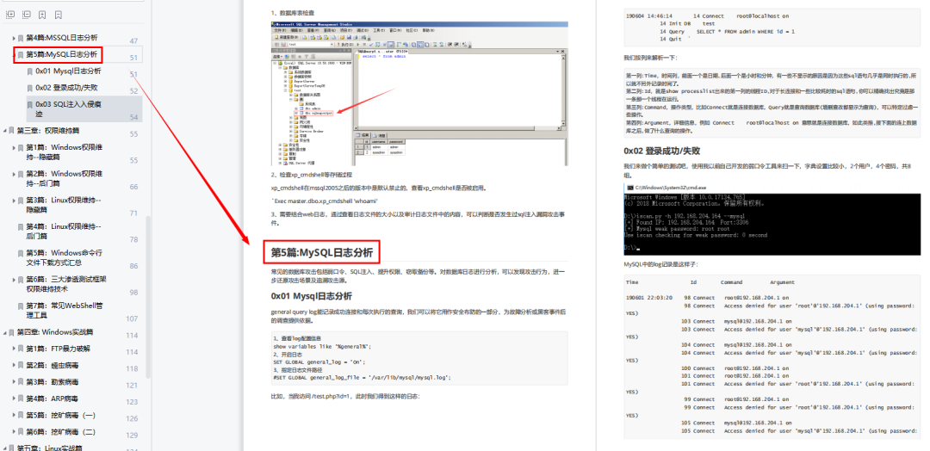The width and height of the screenshot is (930, 451).
Task: Open 第4篇：Linux权限维持--后门篇 outline entry
Action: coord(64,232)
